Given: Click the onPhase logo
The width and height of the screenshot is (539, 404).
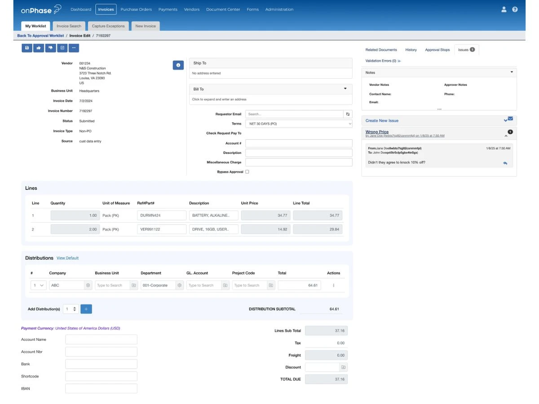Looking at the screenshot, I should (41, 9).
